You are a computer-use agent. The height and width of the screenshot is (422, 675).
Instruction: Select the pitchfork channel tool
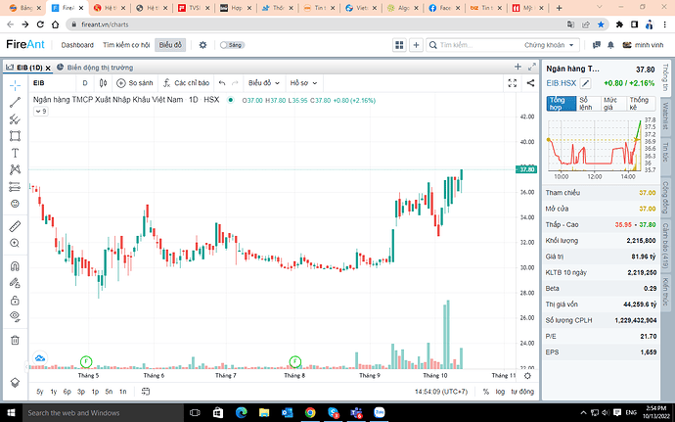[x=15, y=119]
